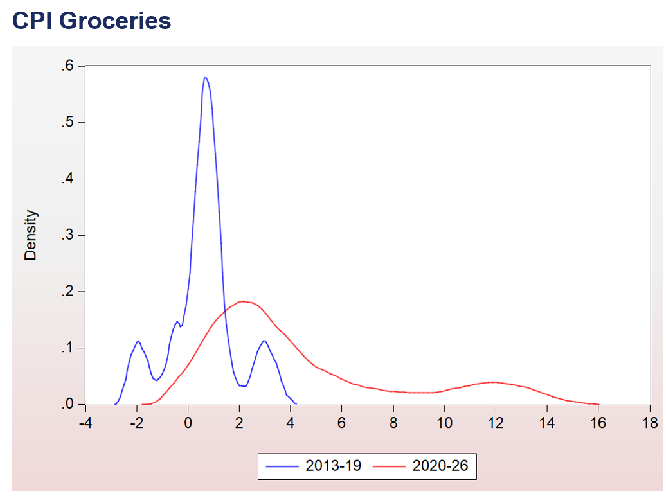Click the y-axis tick label .5

tap(68, 122)
